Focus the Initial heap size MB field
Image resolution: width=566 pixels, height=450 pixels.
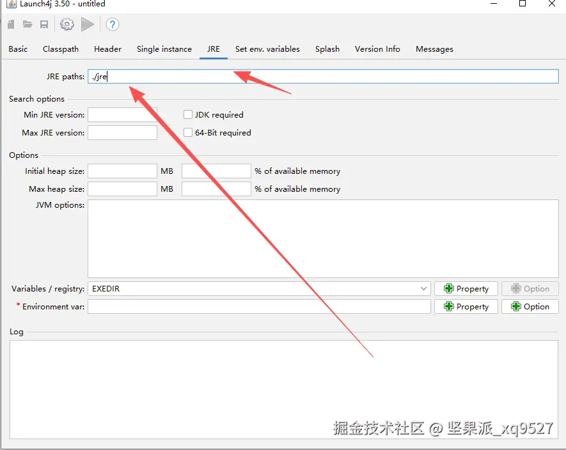coord(122,171)
